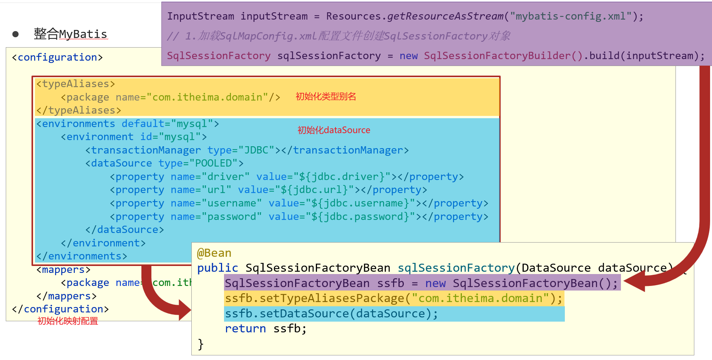This screenshot has width=712, height=360.
Task: Click the red label 初始化类型别名
Action: (326, 96)
